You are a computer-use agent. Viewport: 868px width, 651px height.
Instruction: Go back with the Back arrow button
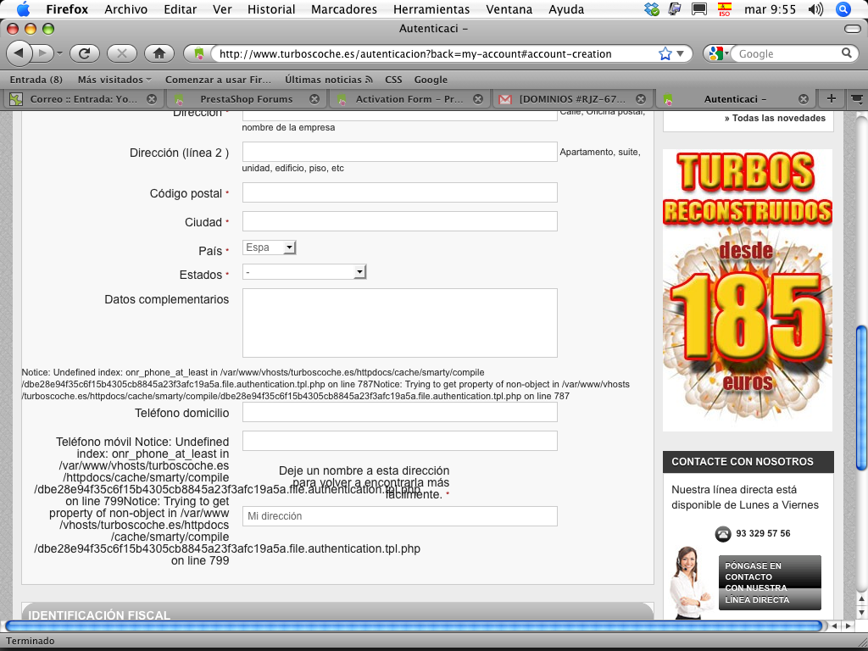pyautogui.click(x=19, y=53)
